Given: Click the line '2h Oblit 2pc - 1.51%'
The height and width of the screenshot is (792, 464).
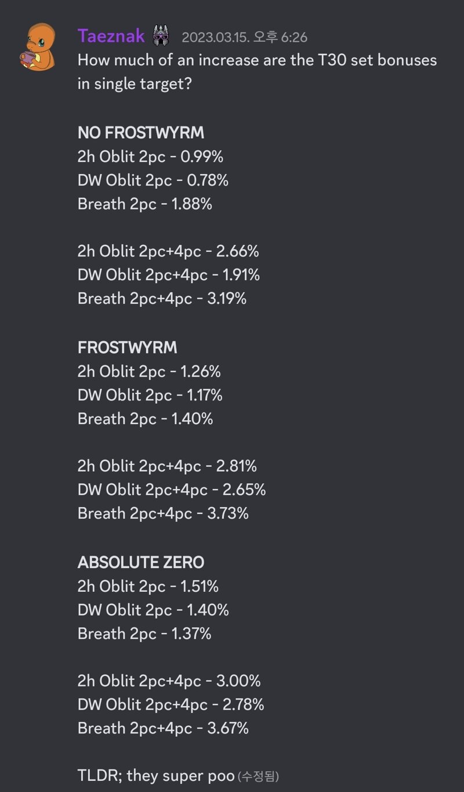Looking at the screenshot, I should (148, 587).
